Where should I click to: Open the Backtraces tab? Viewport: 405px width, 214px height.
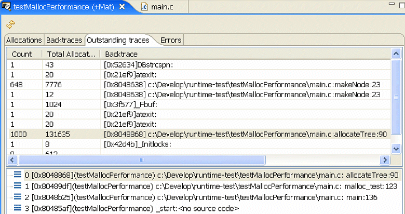tap(64, 40)
